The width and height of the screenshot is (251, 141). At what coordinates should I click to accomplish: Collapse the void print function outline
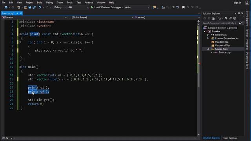click(20, 34)
